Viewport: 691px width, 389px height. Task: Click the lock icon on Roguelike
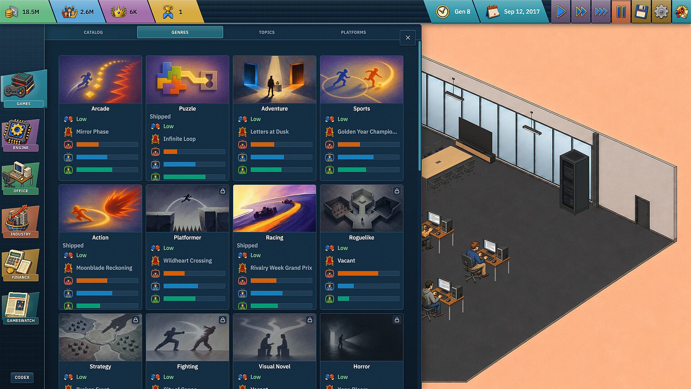click(397, 191)
